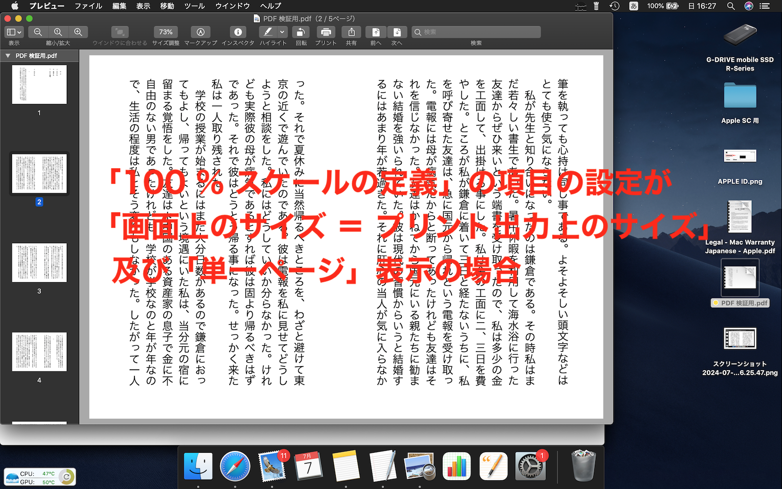Click the 73% scale adjustment button

(x=166, y=32)
